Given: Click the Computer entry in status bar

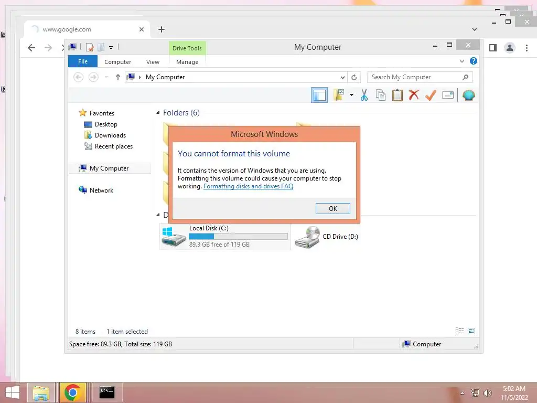Looking at the screenshot, I should 422,344.
